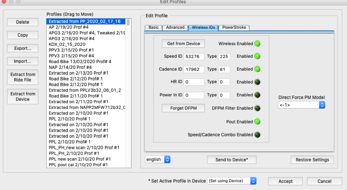The width and height of the screenshot is (347, 190).
Task: Enable Speed/Cadence Combo indicator
Action: [258, 135]
